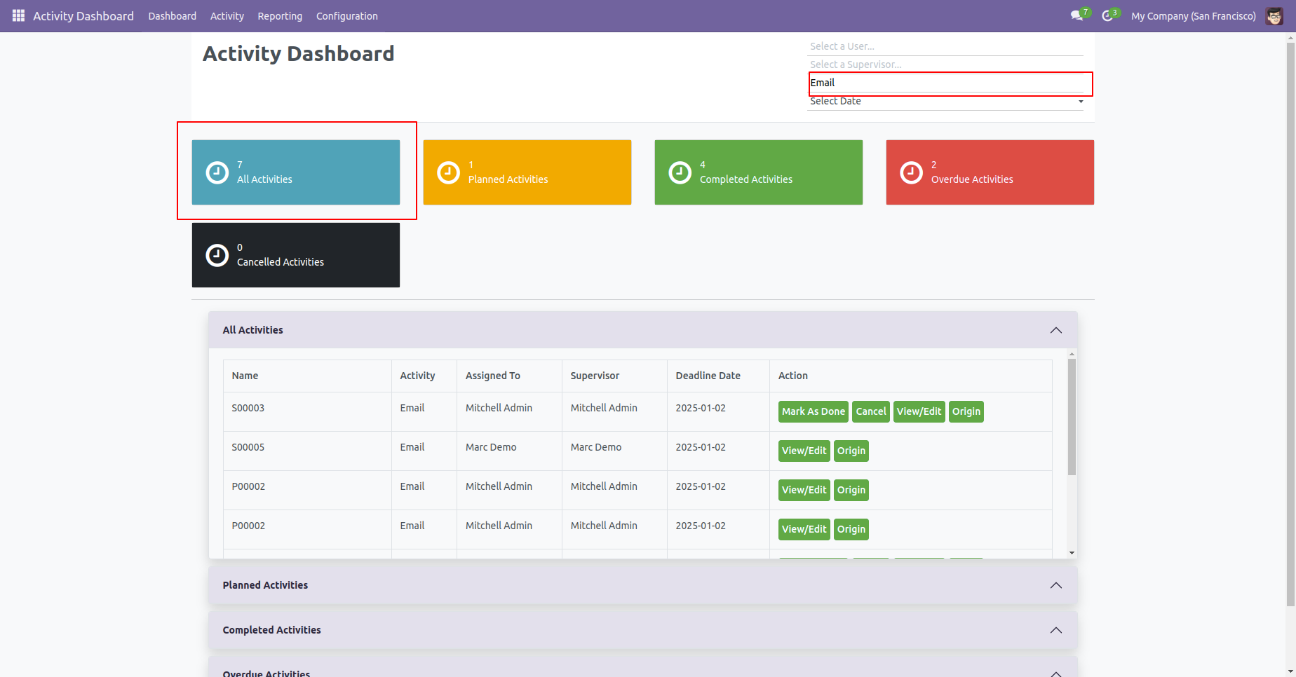Image resolution: width=1296 pixels, height=677 pixels.
Task: Cancel the S00003 activity
Action: [871, 411]
